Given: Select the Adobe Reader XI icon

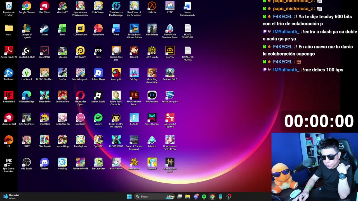Looking at the screenshot, I should click(9, 52).
